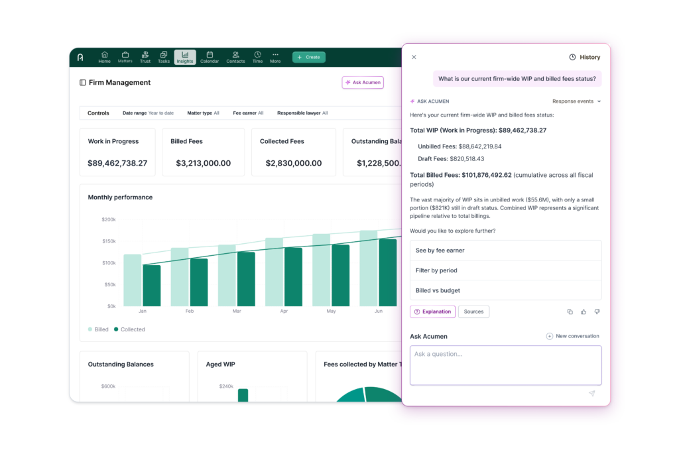Copy the response with the copy icon
Image resolution: width=679 pixels, height=450 pixels.
(570, 311)
